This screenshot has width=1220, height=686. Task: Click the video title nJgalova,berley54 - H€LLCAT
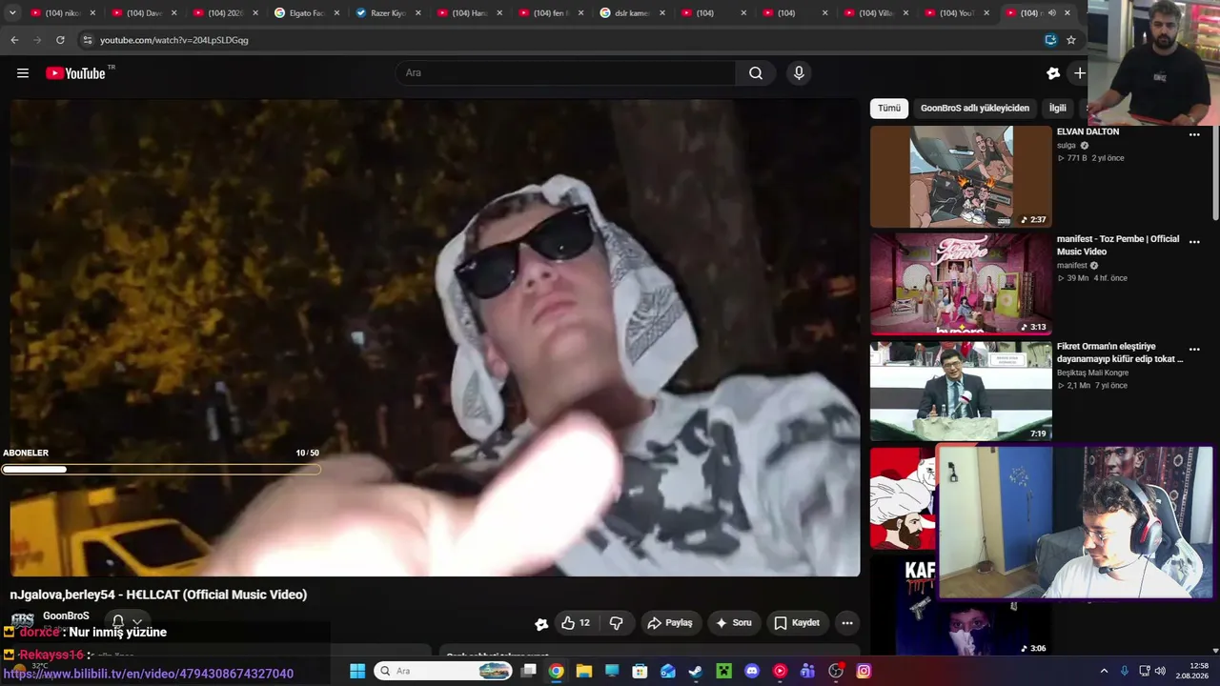[x=158, y=595]
